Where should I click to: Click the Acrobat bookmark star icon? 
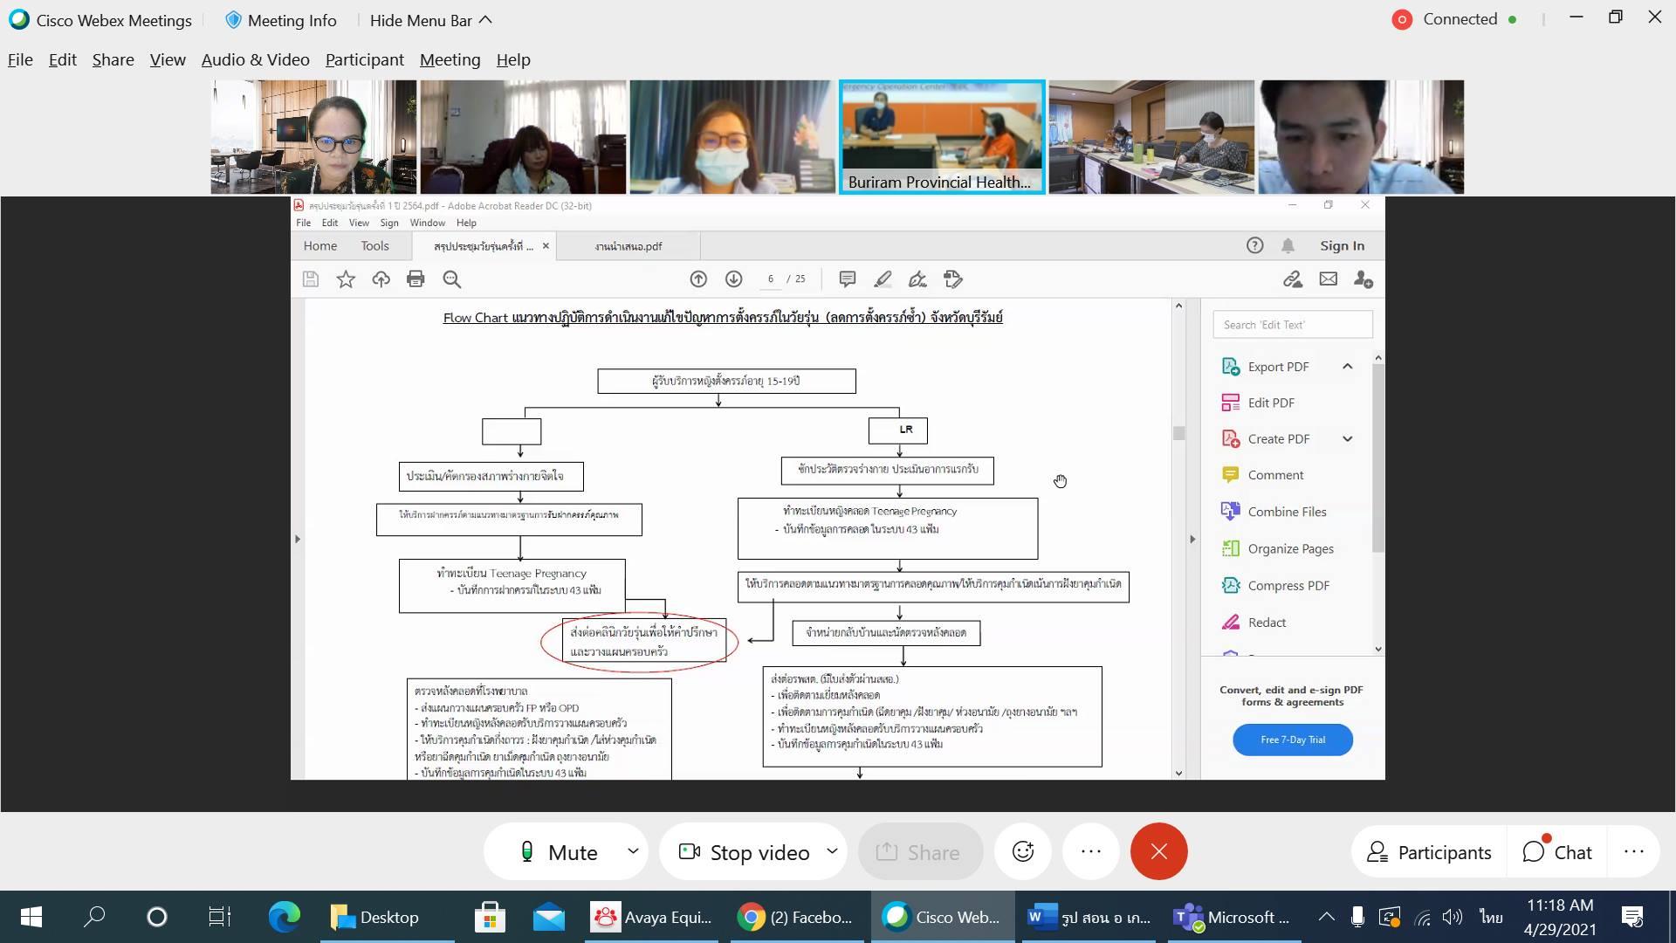pos(346,279)
